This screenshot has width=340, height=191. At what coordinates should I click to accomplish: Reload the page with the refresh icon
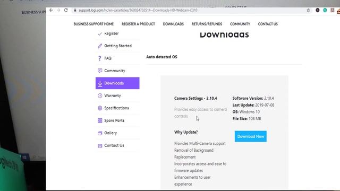coord(66,10)
